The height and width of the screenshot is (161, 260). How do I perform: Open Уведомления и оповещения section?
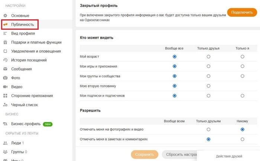[36, 51]
